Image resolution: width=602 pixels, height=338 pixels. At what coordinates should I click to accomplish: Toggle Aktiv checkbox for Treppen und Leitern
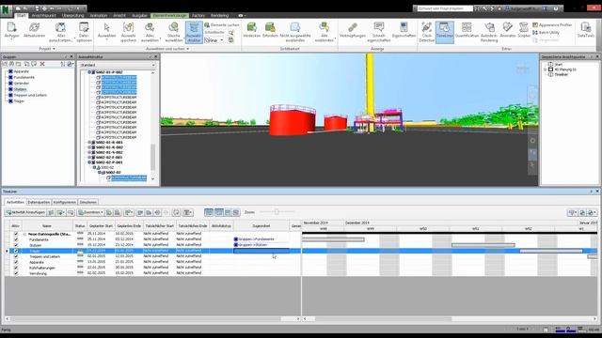tap(16, 256)
